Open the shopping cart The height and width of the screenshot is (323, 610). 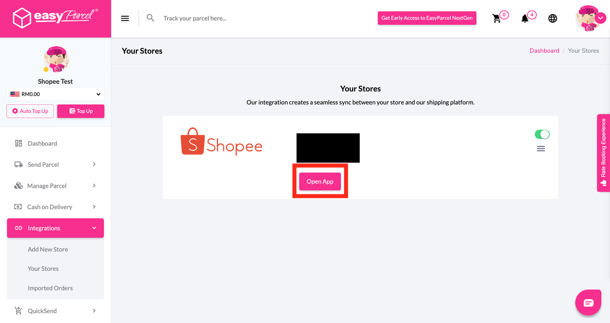497,18
